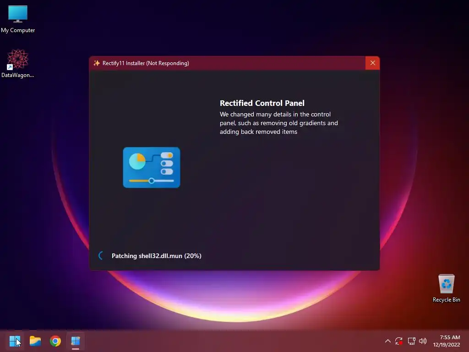This screenshot has height=352, width=469.
Task: Click the sparkle icon in installer title bar
Action: [x=96, y=63]
